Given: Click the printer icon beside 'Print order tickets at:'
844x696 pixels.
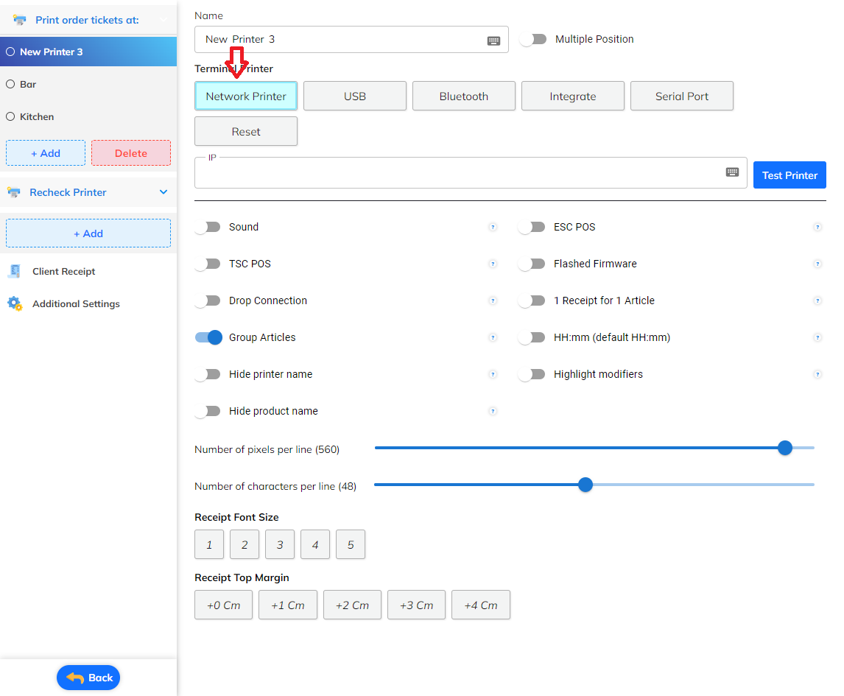Looking at the screenshot, I should pyautogui.click(x=19, y=20).
